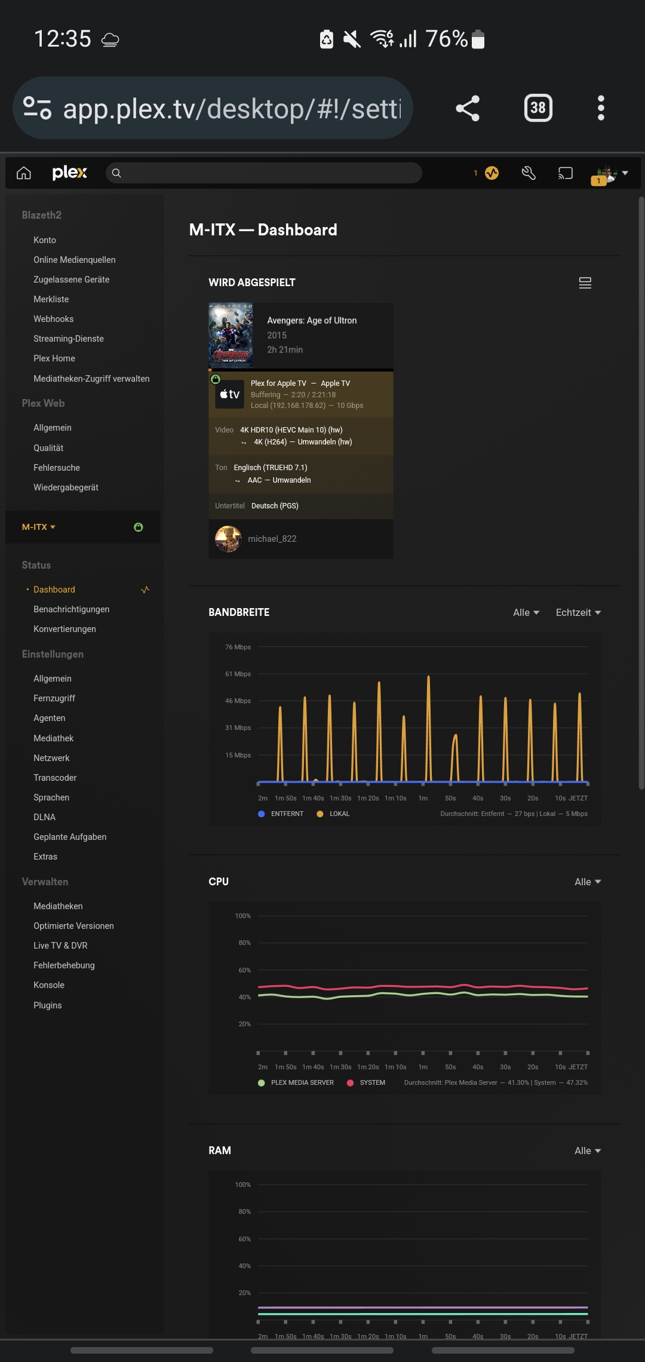Image resolution: width=645 pixels, height=1362 pixels.
Task: Open the Echtzeit time range dropdown
Action: 578,612
